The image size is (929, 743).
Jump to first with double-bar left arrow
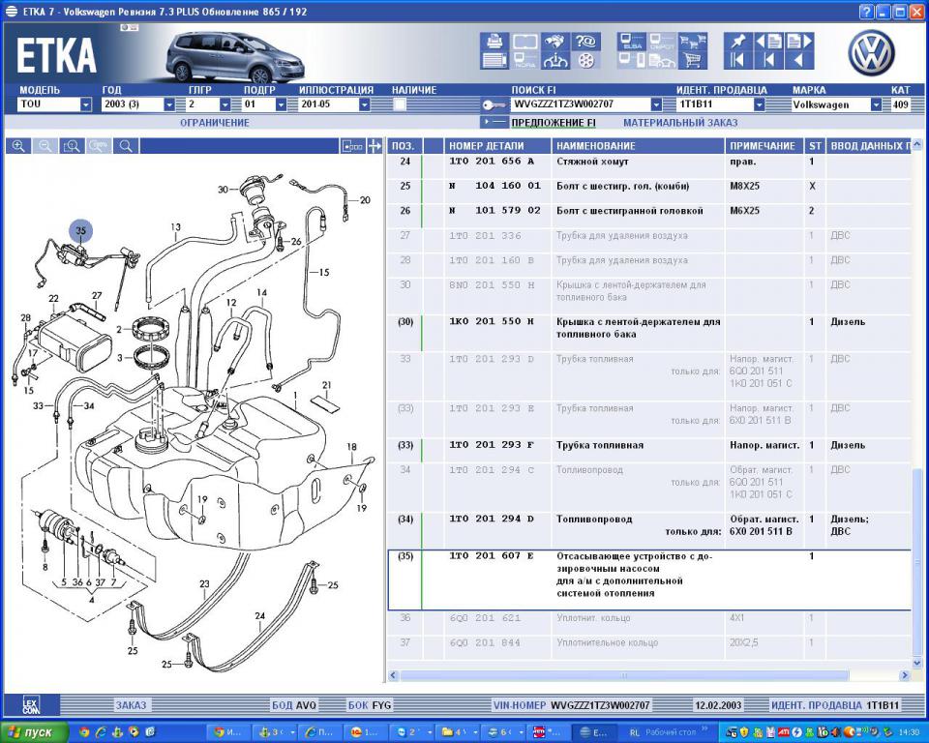click(737, 60)
